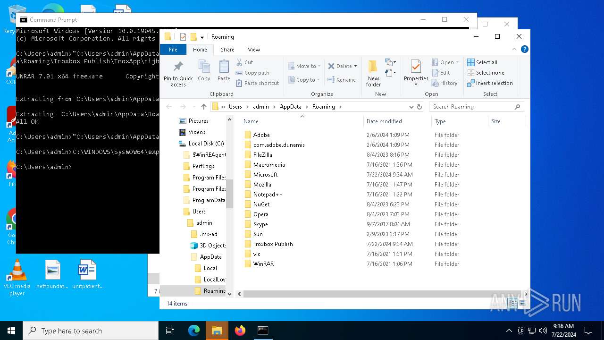Open Customize Quick Access Toolbar dropdown

(x=202, y=37)
